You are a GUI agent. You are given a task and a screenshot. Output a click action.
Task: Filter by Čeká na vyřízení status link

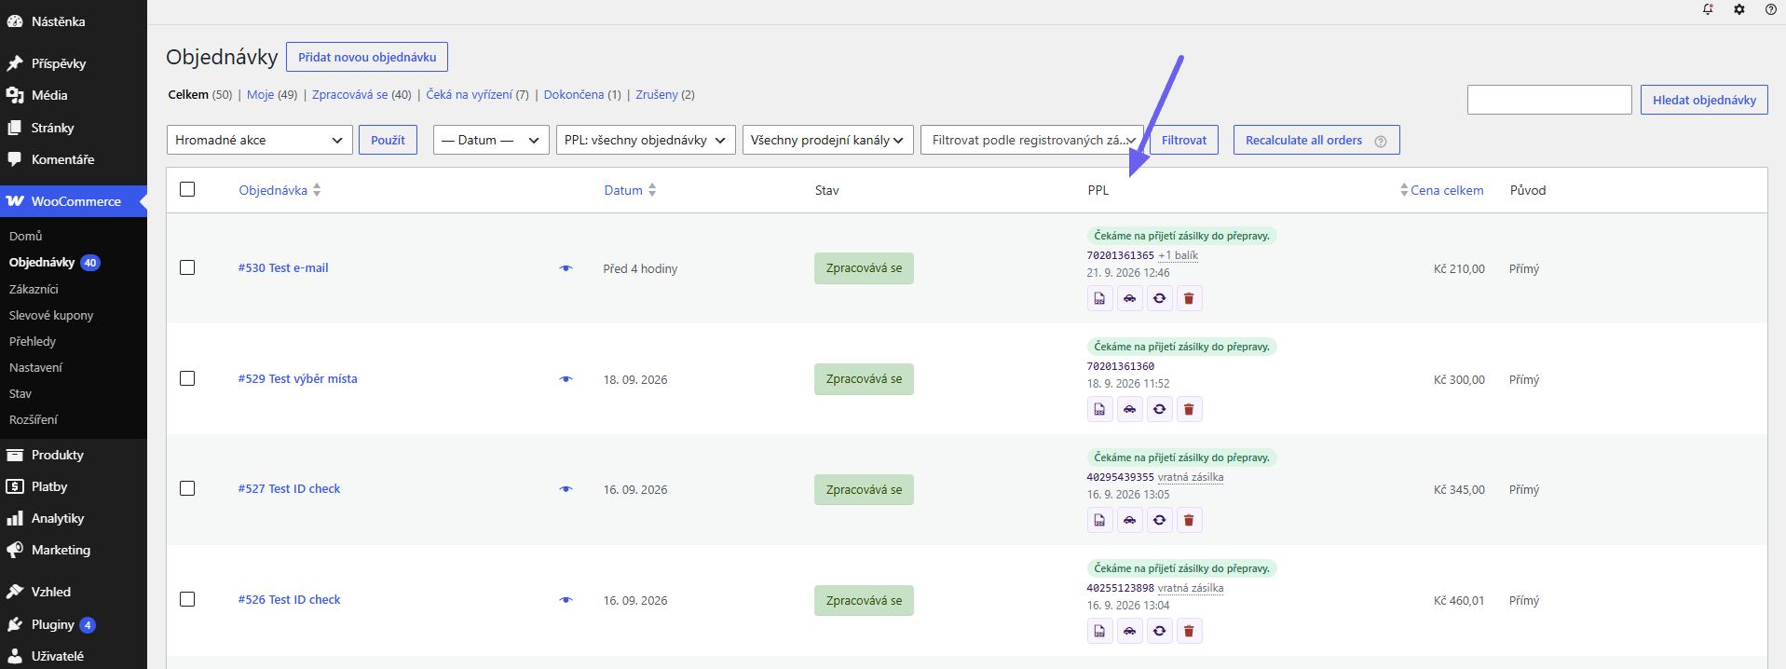pyautogui.click(x=469, y=94)
